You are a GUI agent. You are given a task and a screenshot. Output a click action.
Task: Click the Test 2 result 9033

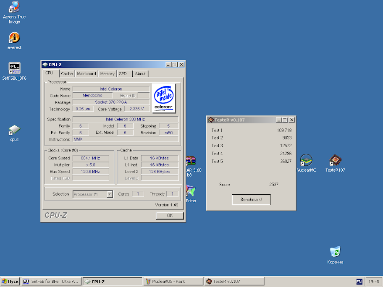[287, 138]
